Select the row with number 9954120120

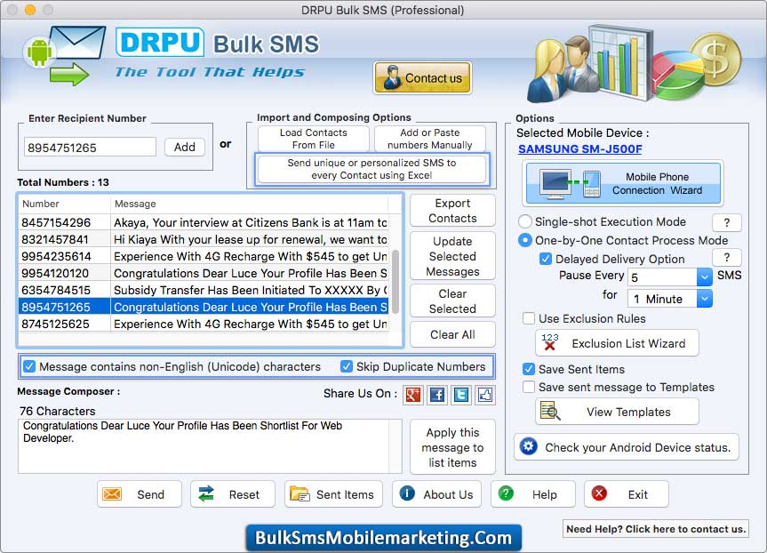204,273
